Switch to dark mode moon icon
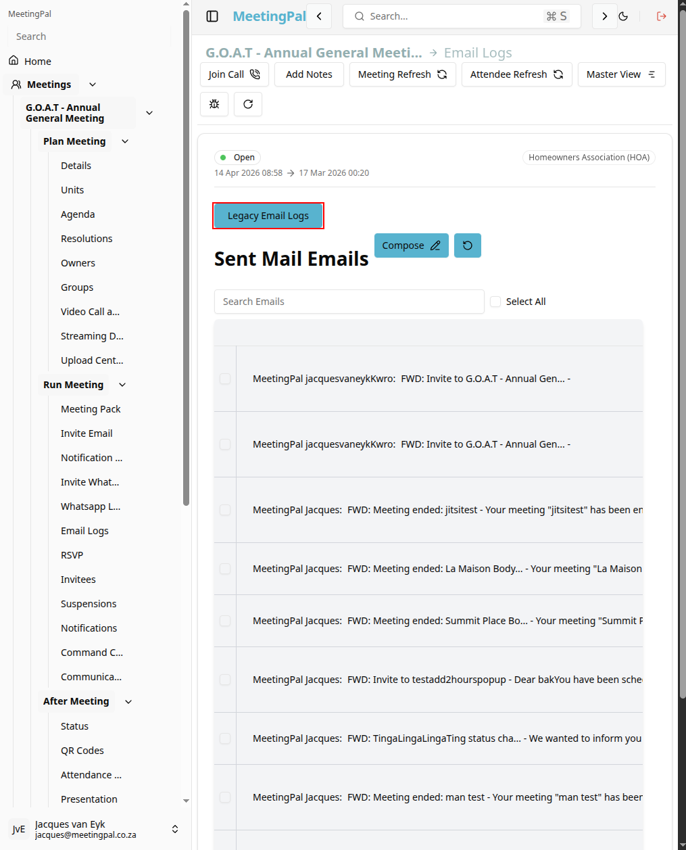The image size is (686, 850). [x=623, y=16]
